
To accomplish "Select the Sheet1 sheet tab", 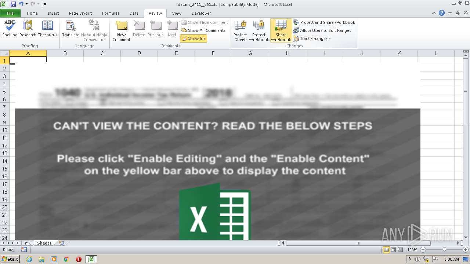I will [44, 243].
